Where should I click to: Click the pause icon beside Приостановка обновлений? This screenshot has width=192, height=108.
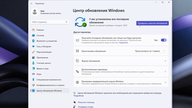[x=77, y=51]
